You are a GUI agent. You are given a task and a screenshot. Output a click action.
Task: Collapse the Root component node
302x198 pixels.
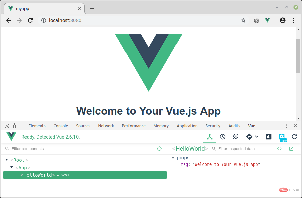7,160
